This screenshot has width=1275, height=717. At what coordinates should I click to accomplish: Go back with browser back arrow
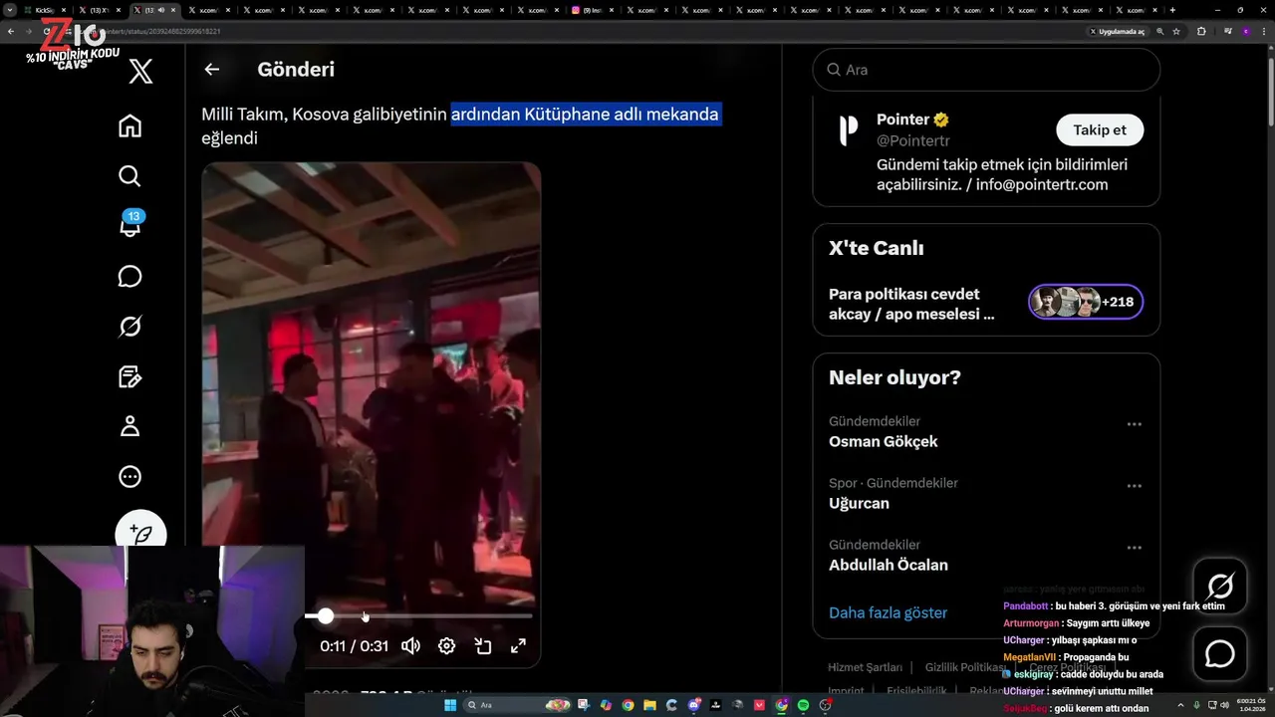pyautogui.click(x=11, y=32)
